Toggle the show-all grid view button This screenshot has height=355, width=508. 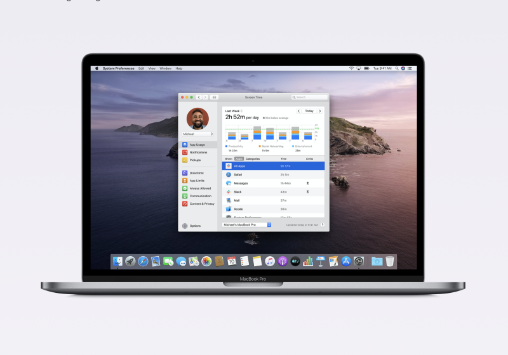coord(214,97)
